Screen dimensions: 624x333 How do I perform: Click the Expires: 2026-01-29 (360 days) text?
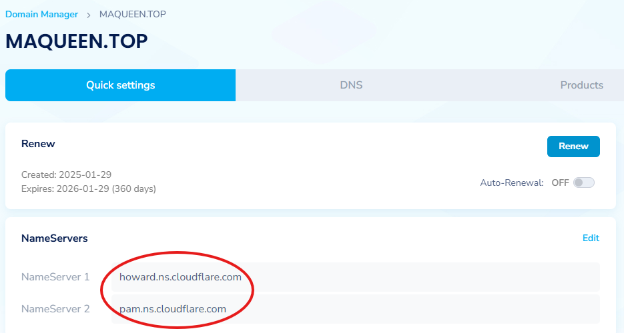click(89, 188)
